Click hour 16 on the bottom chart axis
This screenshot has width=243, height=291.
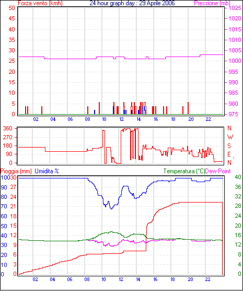[155, 279]
